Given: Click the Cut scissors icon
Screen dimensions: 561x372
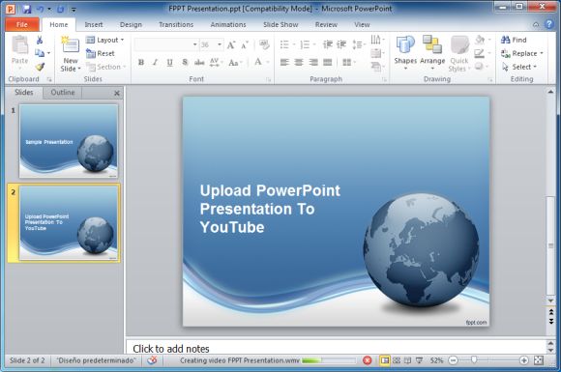Looking at the screenshot, I should click(x=40, y=40).
